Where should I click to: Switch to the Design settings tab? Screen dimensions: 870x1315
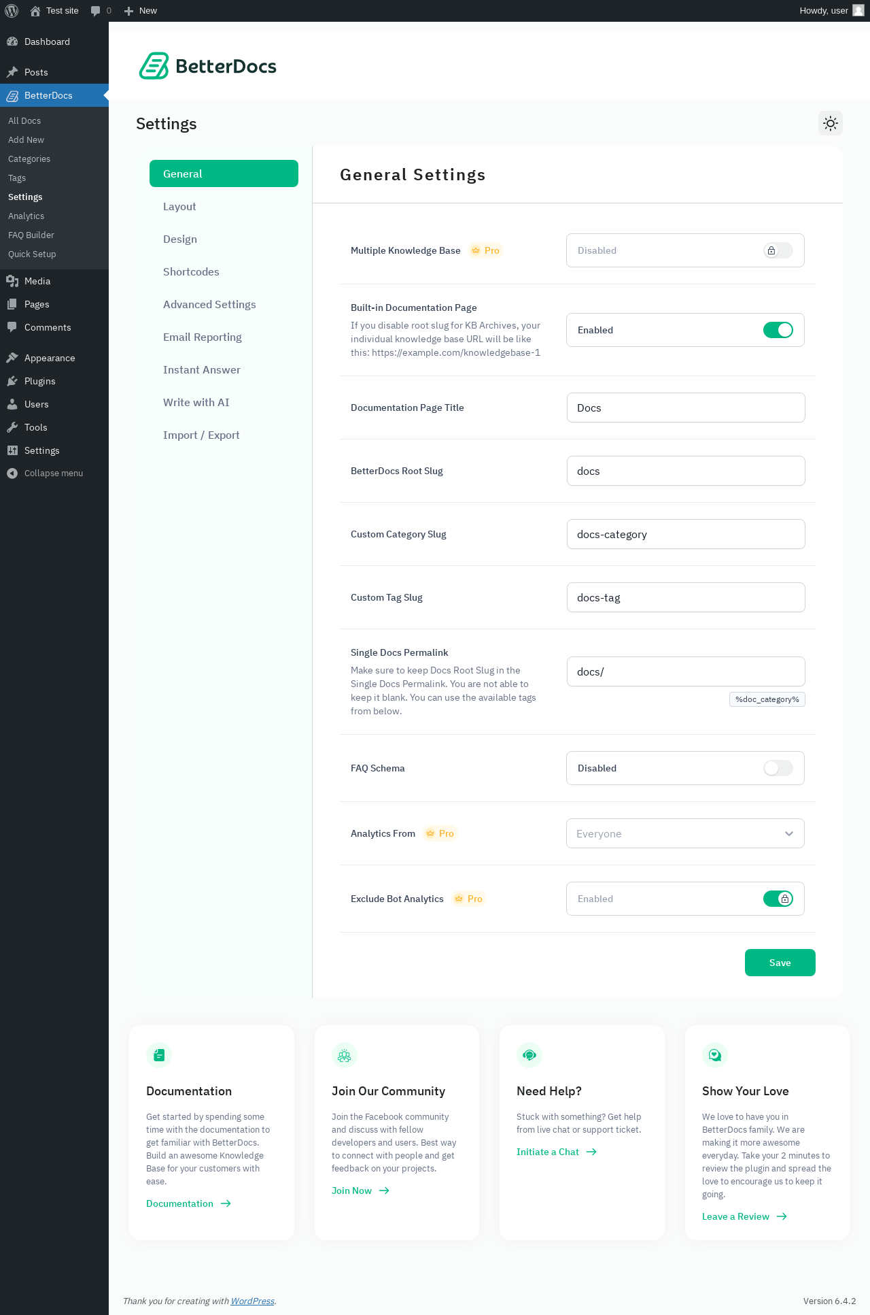coord(224,239)
